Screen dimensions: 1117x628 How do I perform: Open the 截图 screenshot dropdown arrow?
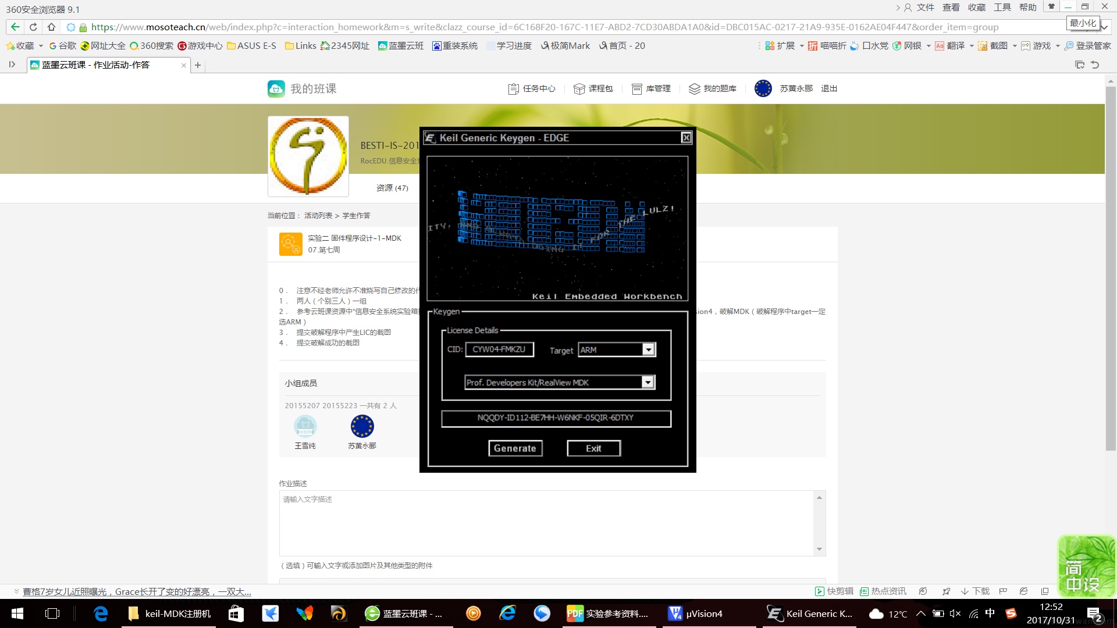(x=1015, y=46)
